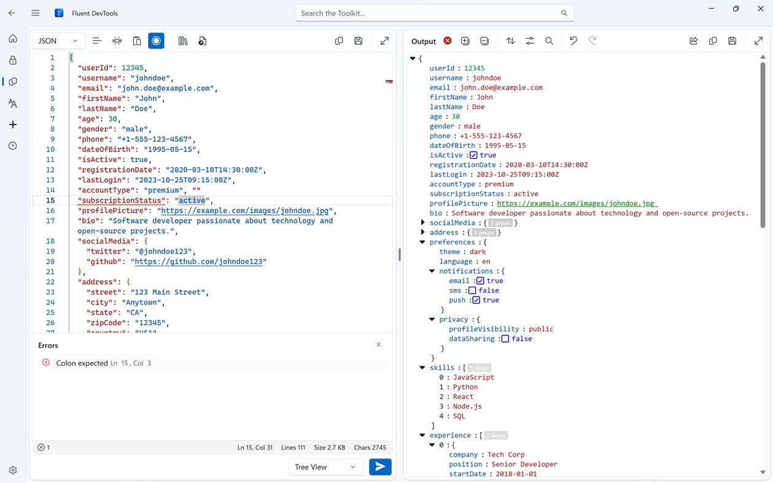Save the Output content
This screenshot has height=483, width=773.
[x=732, y=41]
